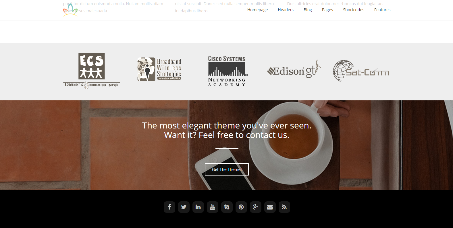Screen dimensions: 453x228
Task: Expand the Pages menu
Action: click(x=327, y=10)
